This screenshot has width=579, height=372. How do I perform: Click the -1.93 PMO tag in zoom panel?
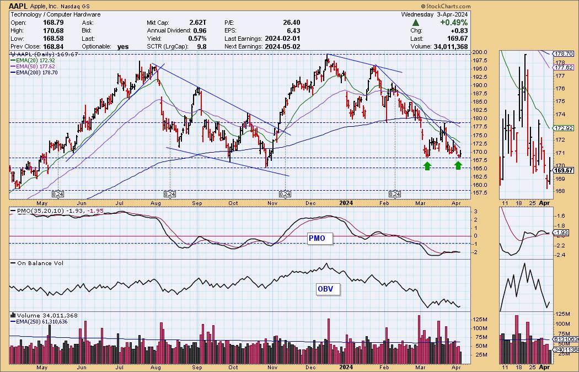tap(561, 233)
